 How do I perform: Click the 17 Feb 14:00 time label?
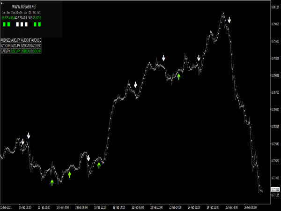(63, 207)
